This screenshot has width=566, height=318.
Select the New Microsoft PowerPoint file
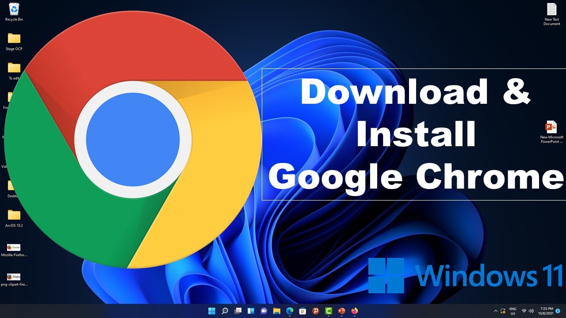(x=552, y=132)
